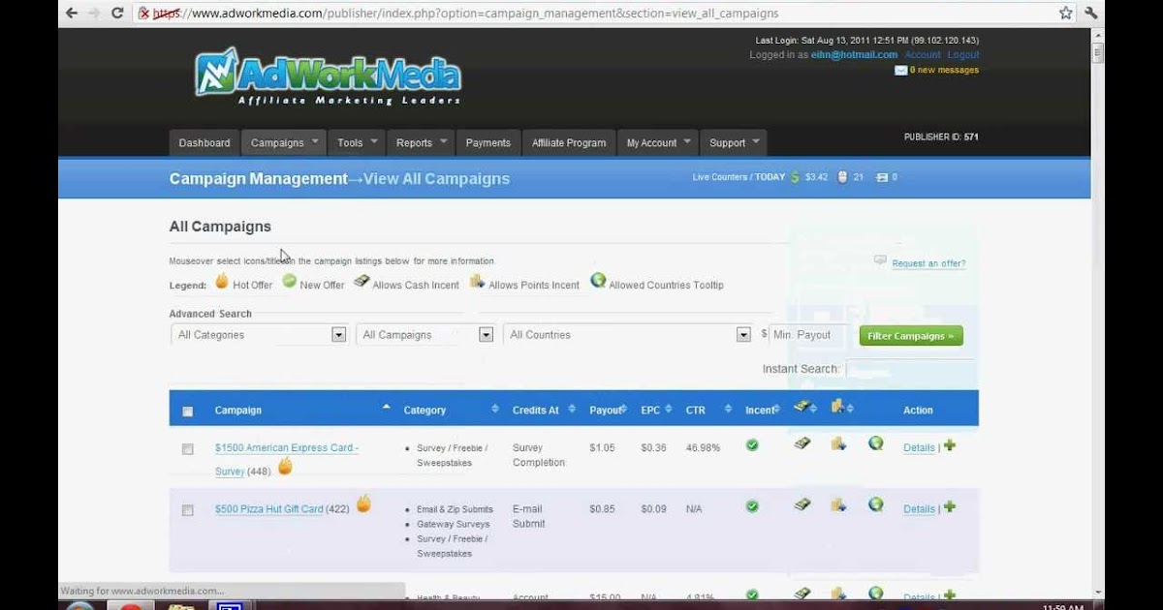Image resolution: width=1163 pixels, height=610 pixels.
Task: Open the new messages envelope icon
Action: click(x=901, y=69)
